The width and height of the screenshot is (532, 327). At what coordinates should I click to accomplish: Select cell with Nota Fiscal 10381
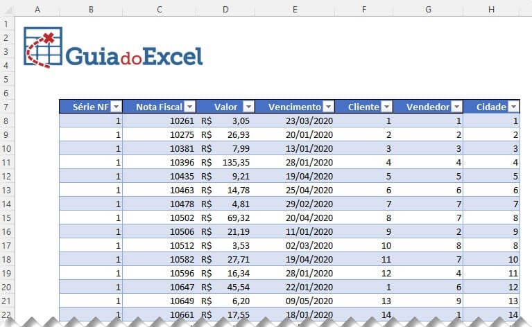pyautogui.click(x=159, y=149)
